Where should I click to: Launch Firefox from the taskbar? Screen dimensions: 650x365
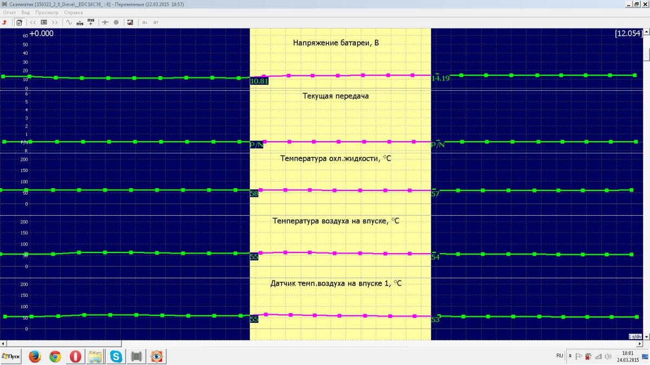pyautogui.click(x=35, y=356)
